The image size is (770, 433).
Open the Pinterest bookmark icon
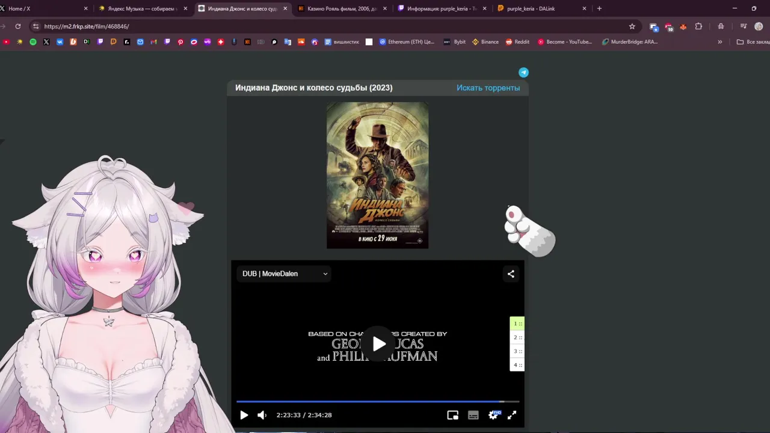(x=180, y=42)
